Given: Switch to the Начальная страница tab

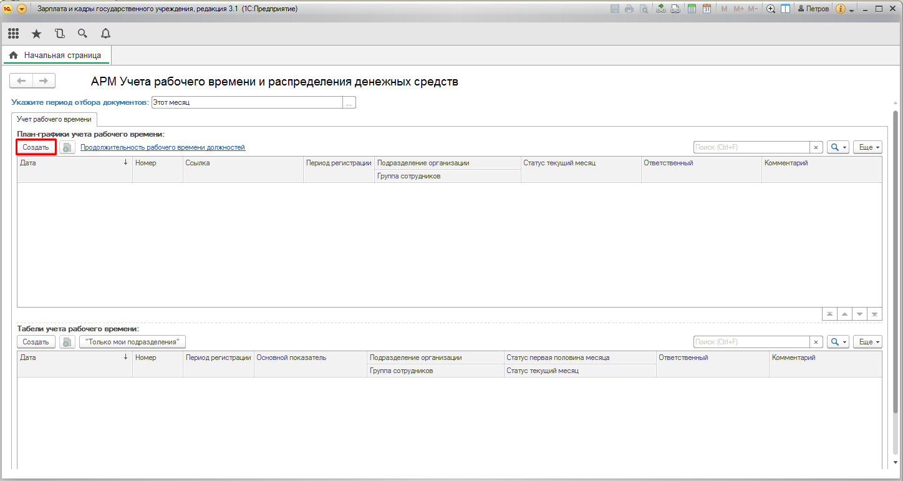Looking at the screenshot, I should click(57, 56).
